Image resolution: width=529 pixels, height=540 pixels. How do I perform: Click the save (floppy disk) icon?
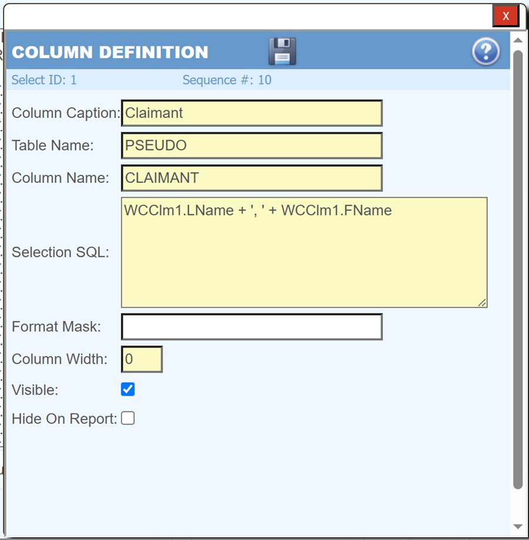pos(282,52)
